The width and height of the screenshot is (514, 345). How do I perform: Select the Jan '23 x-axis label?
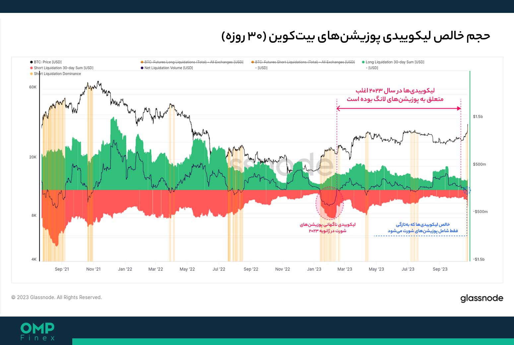pos(314,269)
